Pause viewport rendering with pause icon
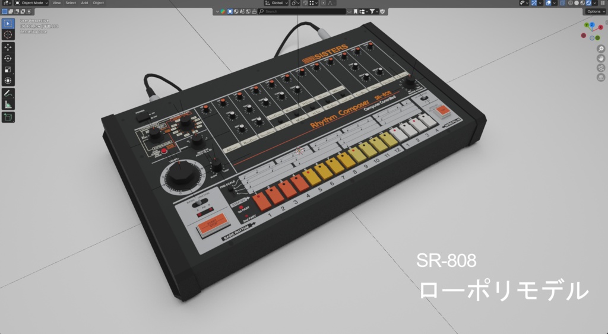This screenshot has width=608, height=334. [x=603, y=3]
